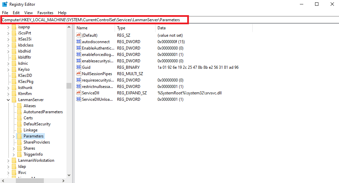Click the autodisconnect DWORD value icon
Viewport: 339px width, 183px height.
coord(79,41)
